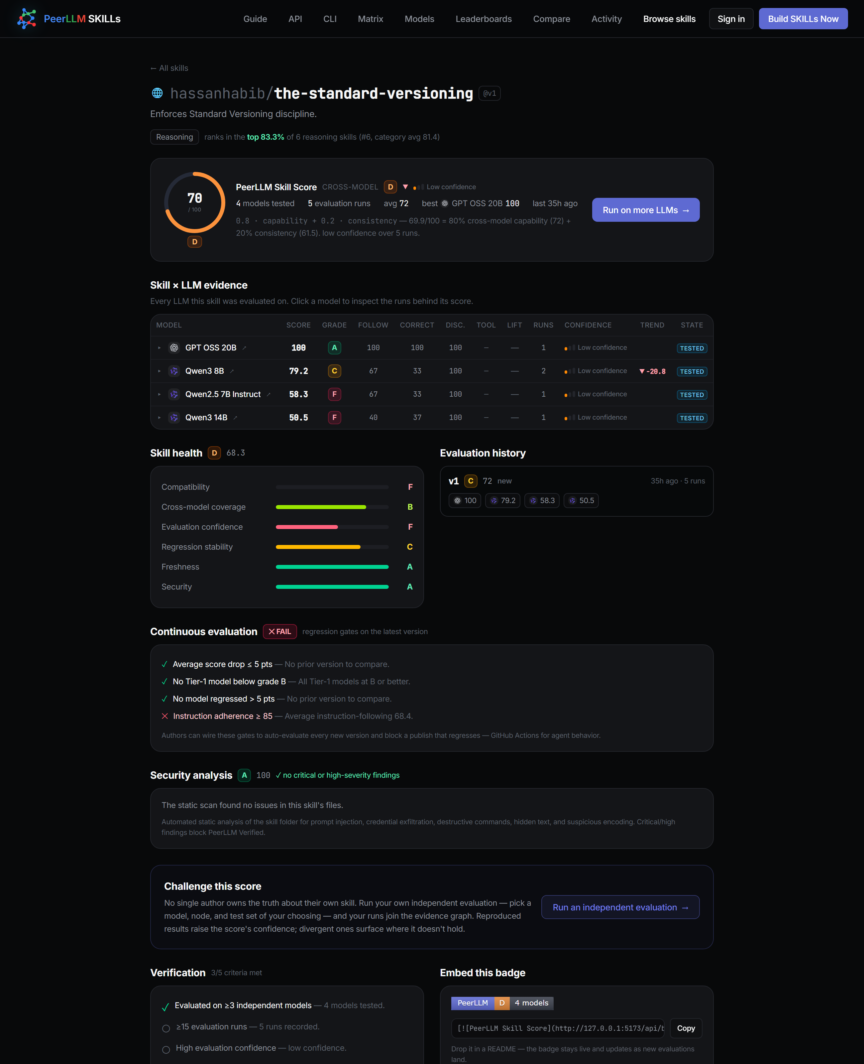Click the 100 score chip in evaluation history
This screenshot has height=1064, width=864.
[465, 500]
